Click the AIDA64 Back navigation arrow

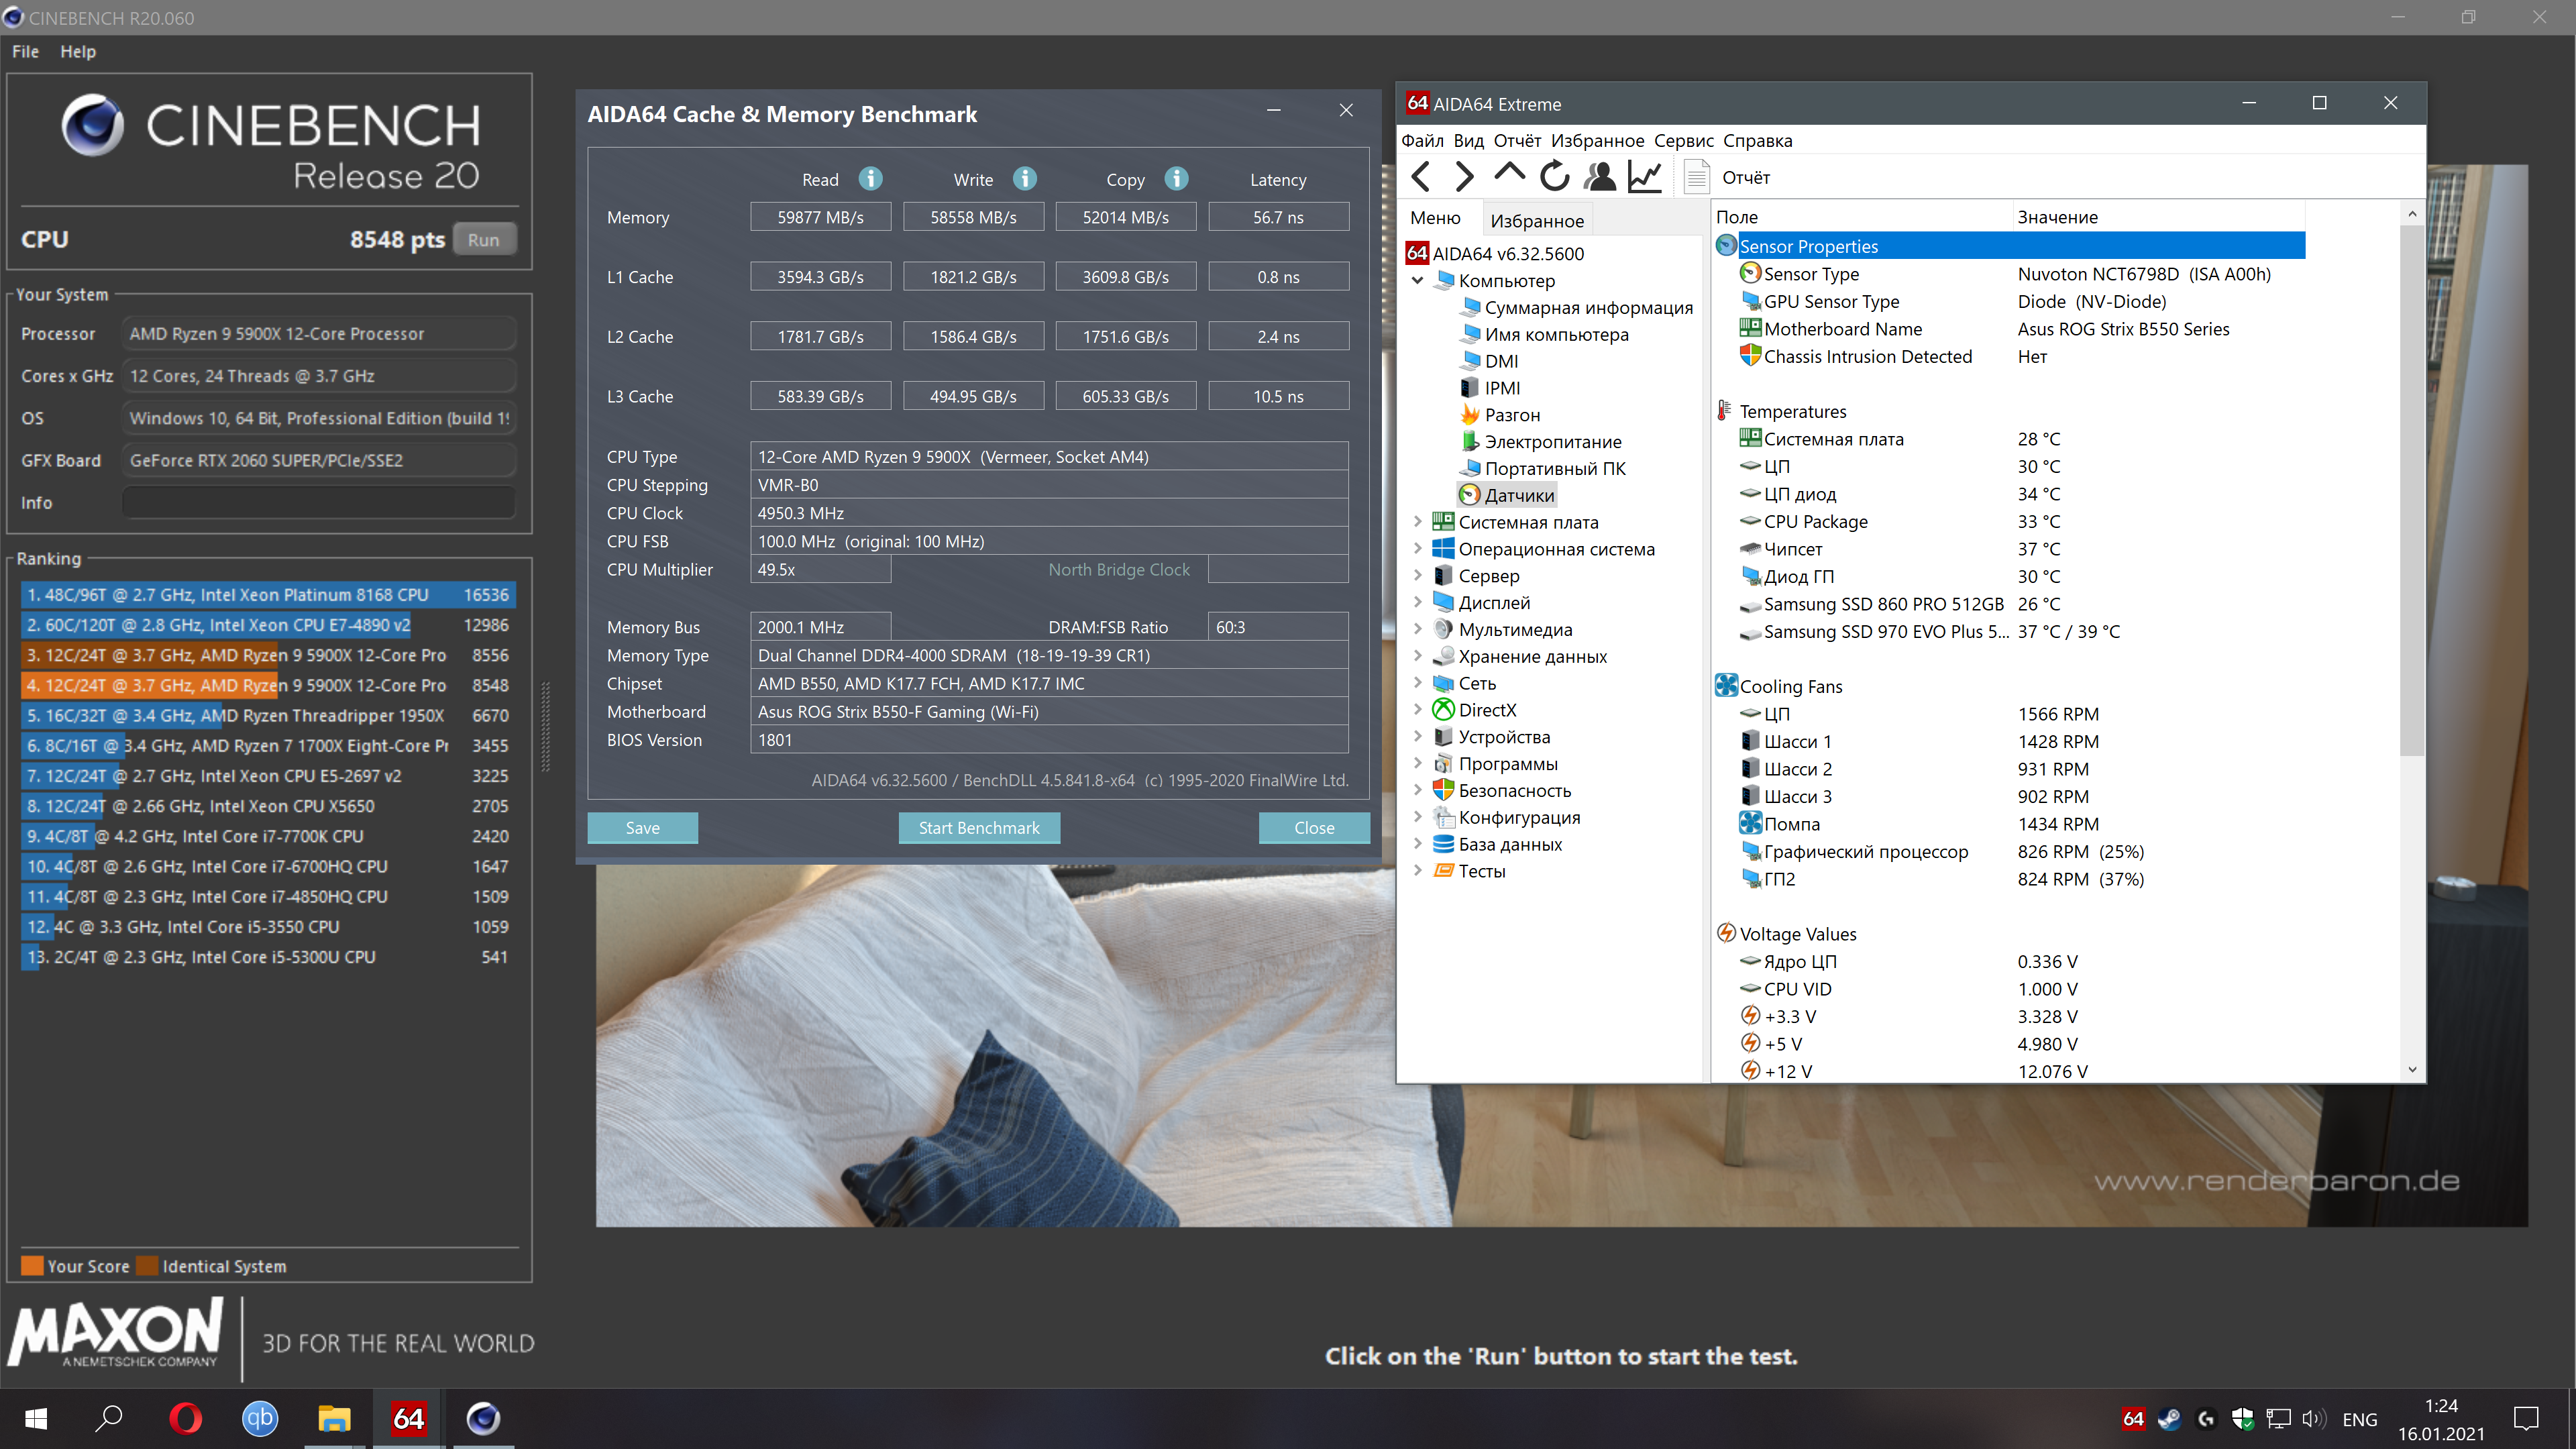pos(1420,177)
